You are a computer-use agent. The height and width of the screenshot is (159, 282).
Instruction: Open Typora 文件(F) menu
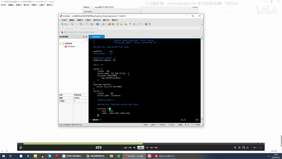tap(4, 5)
